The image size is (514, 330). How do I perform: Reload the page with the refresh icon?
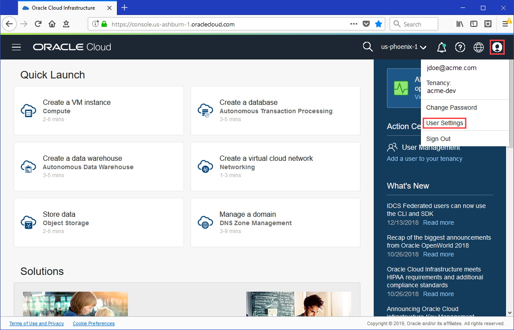pos(38,24)
